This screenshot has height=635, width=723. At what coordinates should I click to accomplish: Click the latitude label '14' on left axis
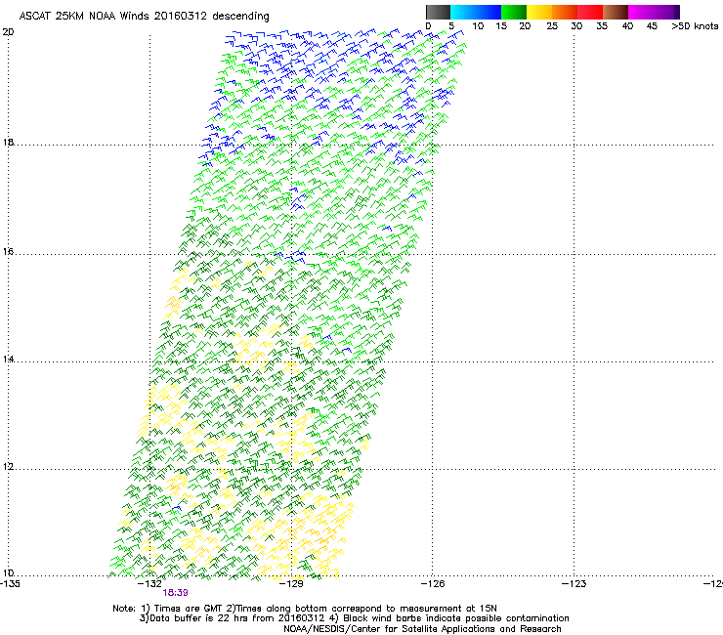tap(8, 359)
